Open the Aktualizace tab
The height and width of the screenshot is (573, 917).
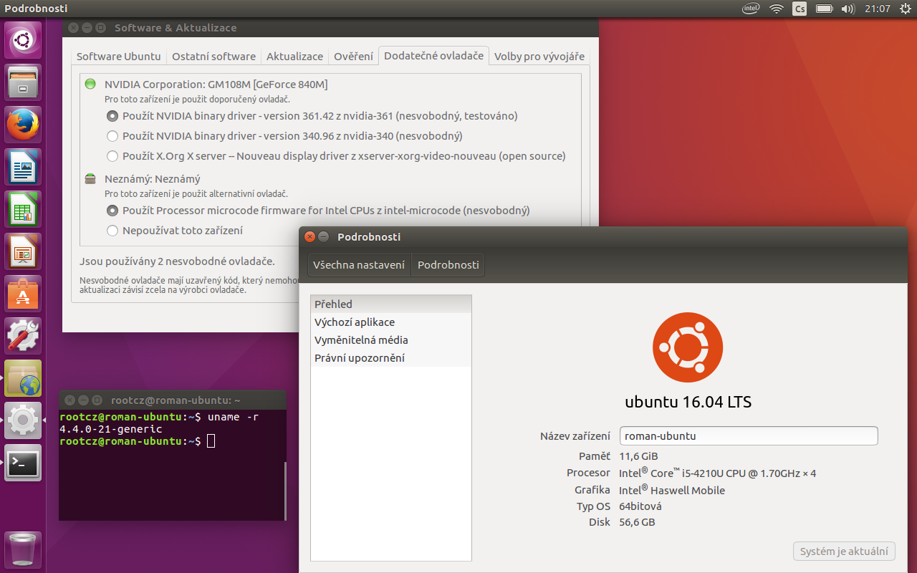coord(294,57)
